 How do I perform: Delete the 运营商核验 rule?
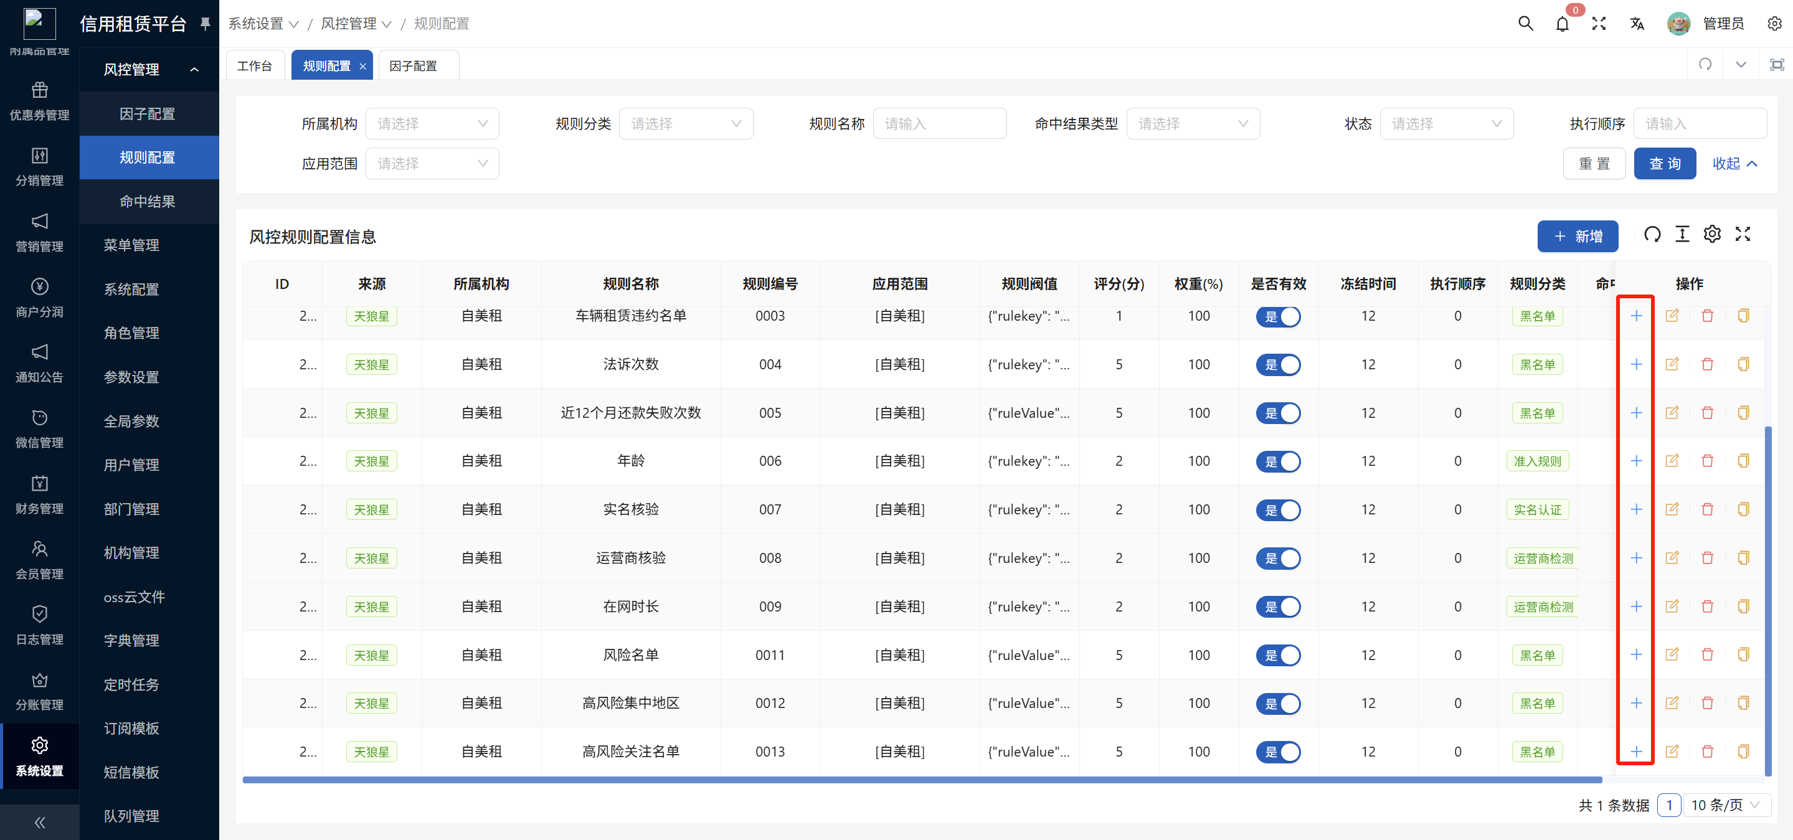pos(1708,557)
